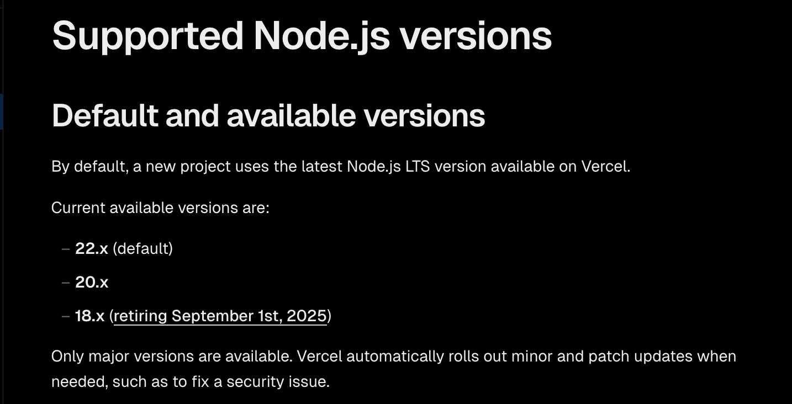Click the 'Current available versions are:' line
This screenshot has width=792, height=404.
pos(160,208)
